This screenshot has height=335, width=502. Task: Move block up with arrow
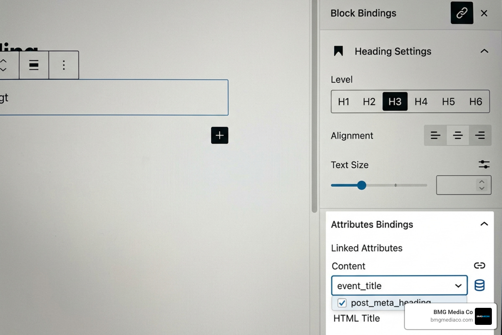click(x=4, y=61)
